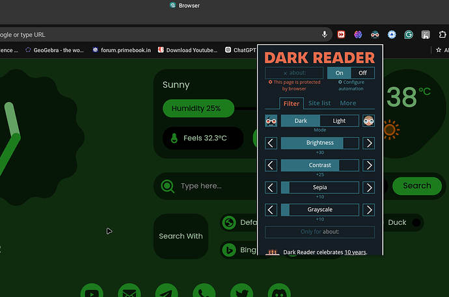Increase Grayscale with right arrow
The image size is (449, 297).
click(368, 210)
